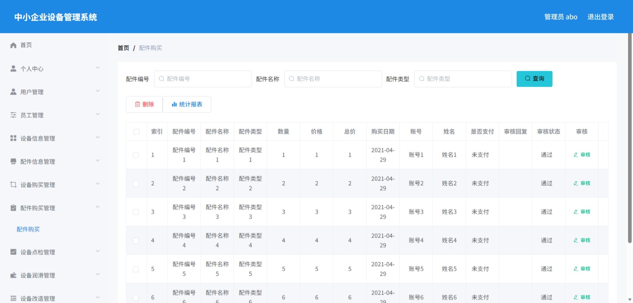Click the trash icon on 删除 button
633x303 pixels.
137,104
